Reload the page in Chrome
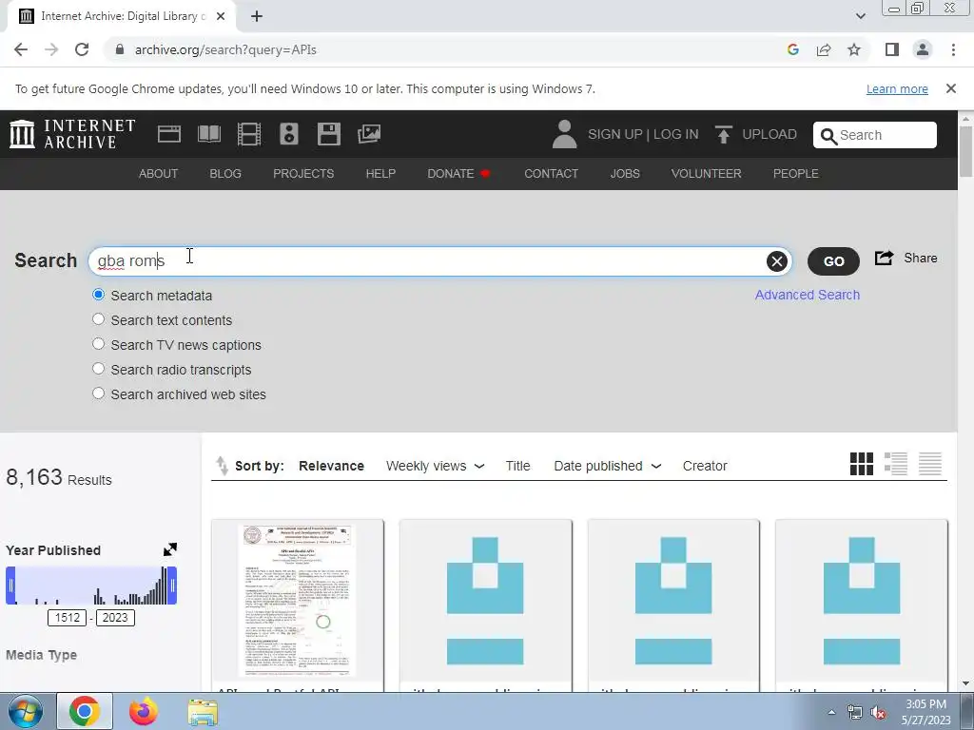974x730 pixels. pos(82,49)
